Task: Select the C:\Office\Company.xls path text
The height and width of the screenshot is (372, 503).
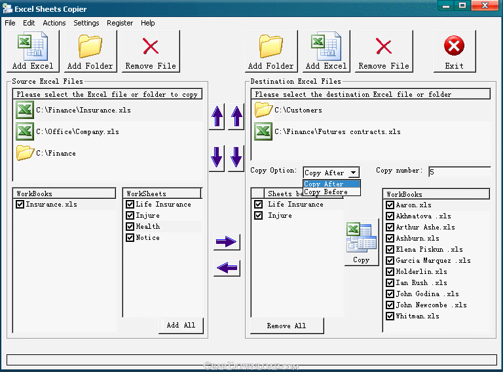Action: [x=77, y=132]
